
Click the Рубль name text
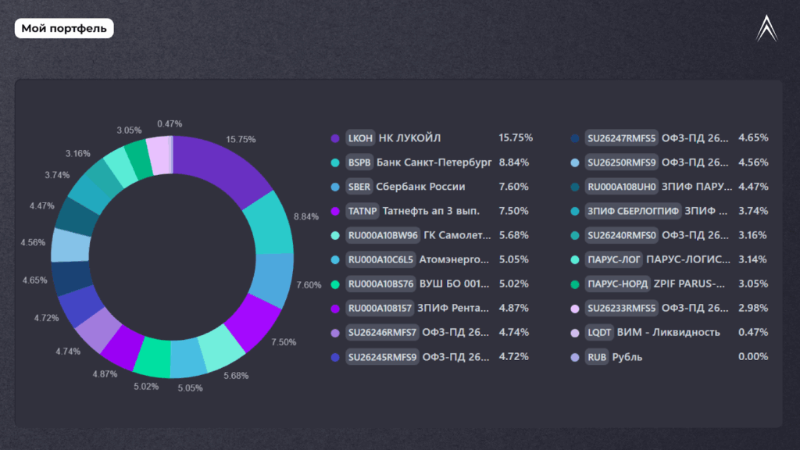click(x=627, y=357)
